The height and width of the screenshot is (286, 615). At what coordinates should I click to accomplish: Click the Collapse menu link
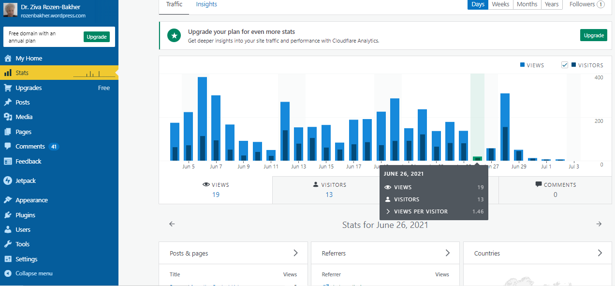pos(34,273)
